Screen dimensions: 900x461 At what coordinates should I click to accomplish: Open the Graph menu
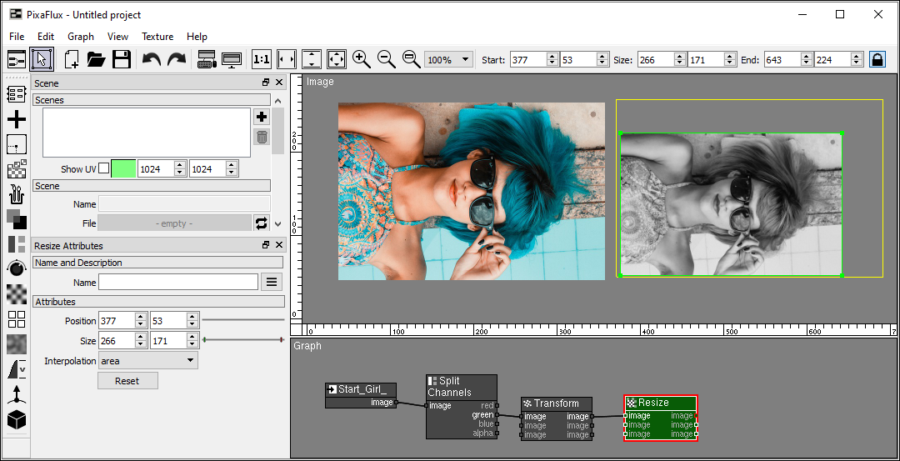point(81,37)
